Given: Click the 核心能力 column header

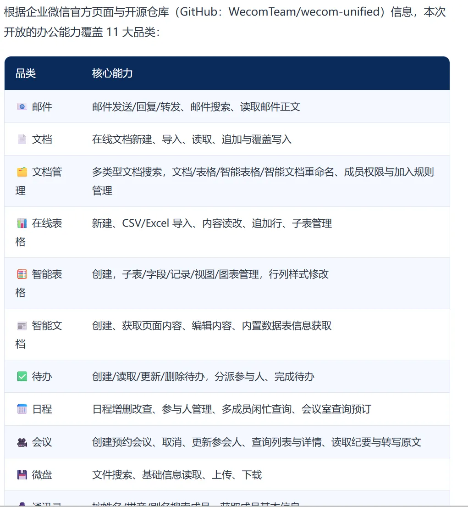Looking at the screenshot, I should pyautogui.click(x=112, y=73).
